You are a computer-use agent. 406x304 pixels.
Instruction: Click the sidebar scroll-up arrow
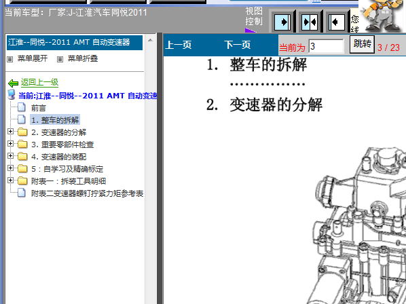150,40
